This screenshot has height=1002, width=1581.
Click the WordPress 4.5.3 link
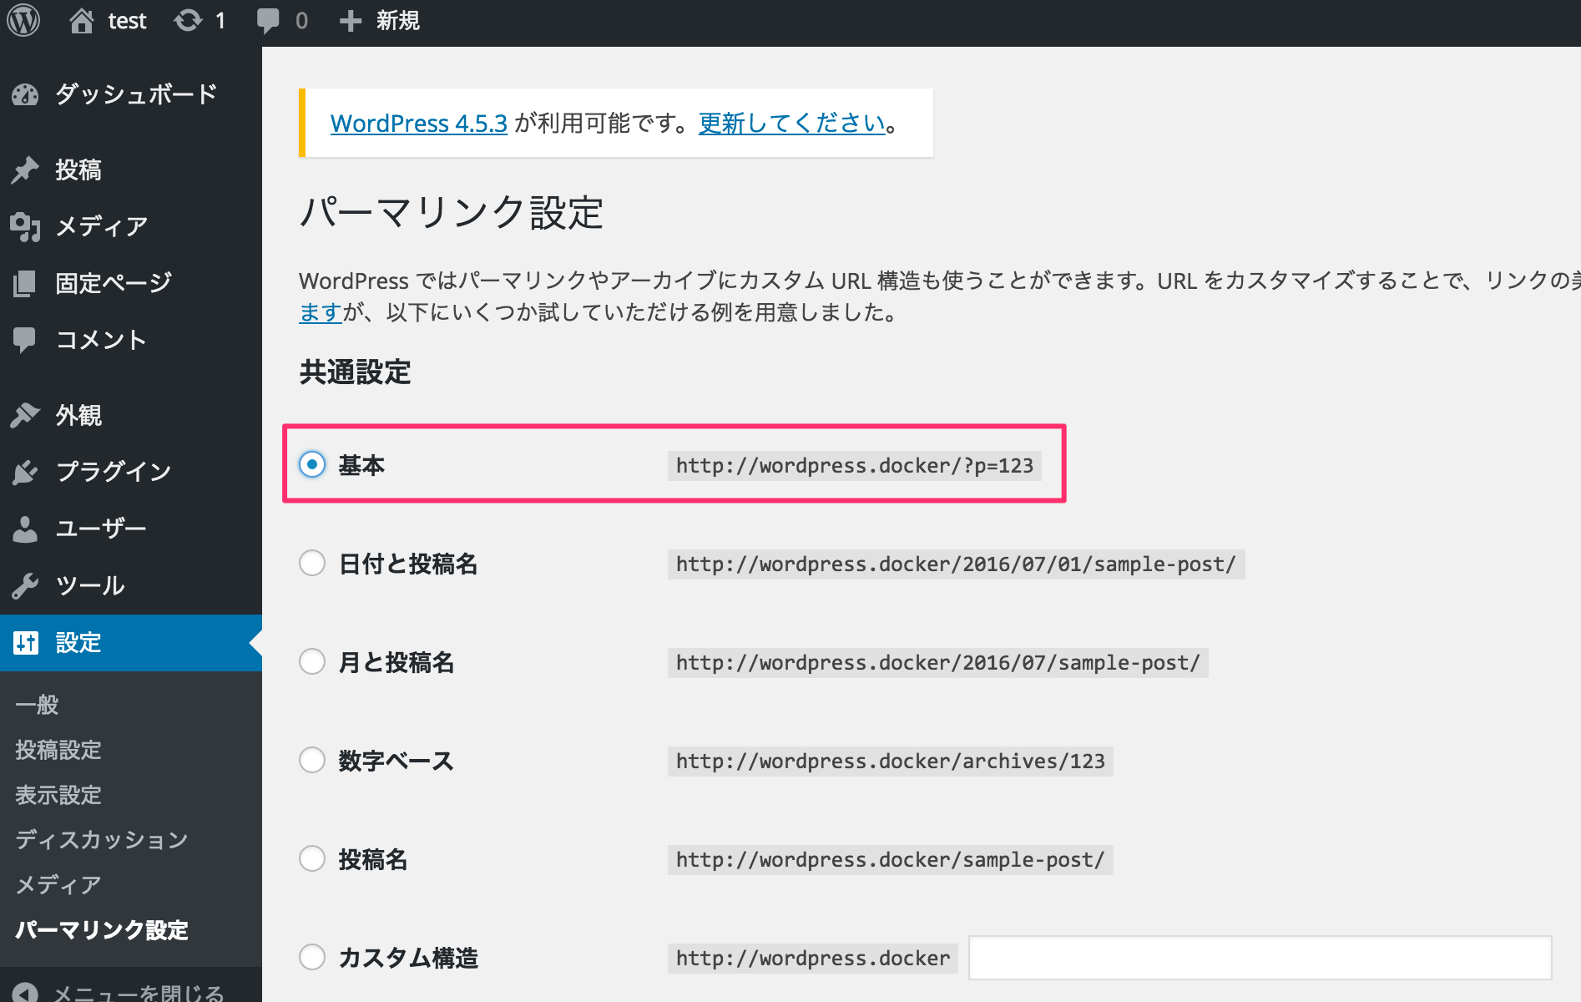pos(419,124)
